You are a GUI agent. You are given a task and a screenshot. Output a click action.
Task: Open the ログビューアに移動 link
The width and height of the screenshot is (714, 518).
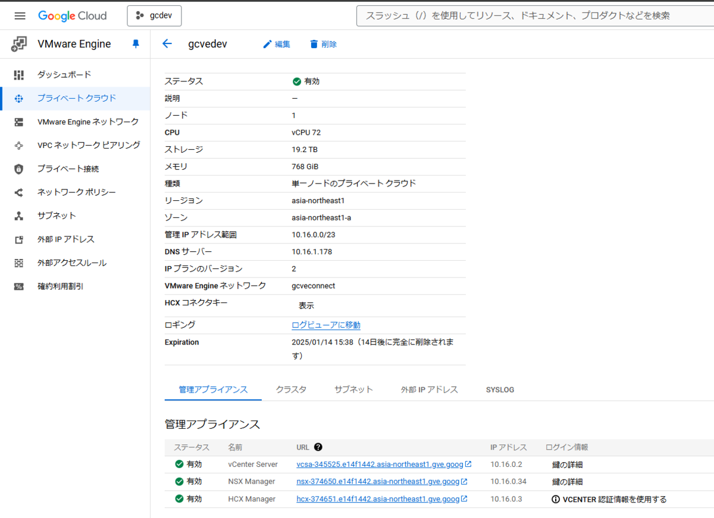pos(325,325)
